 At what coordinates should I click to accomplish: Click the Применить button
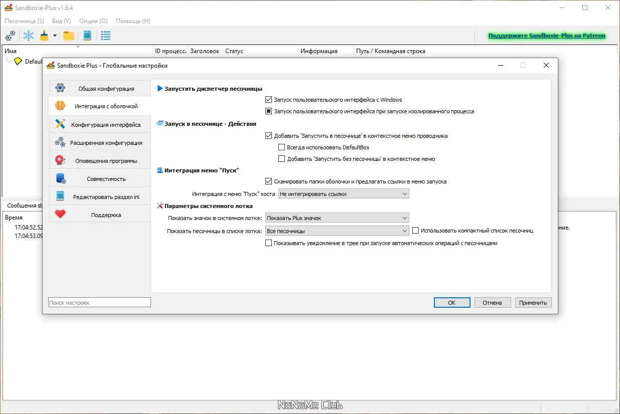click(533, 303)
